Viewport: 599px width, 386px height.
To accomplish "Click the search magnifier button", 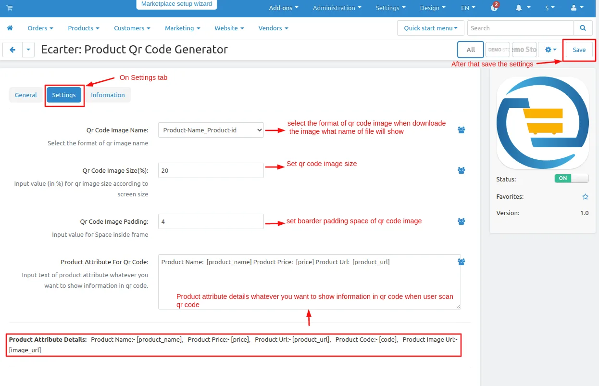I will (583, 28).
